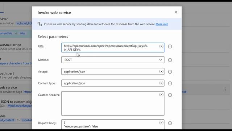Show info for Custom headers parameter
The image size is (232, 131).
point(170,95)
